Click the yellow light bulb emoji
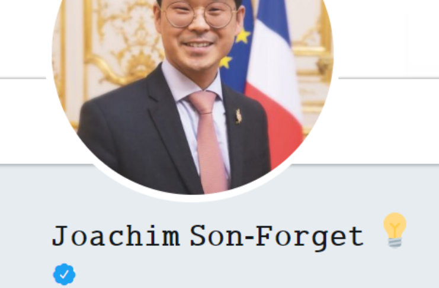This screenshot has height=288, width=439. click(x=395, y=231)
